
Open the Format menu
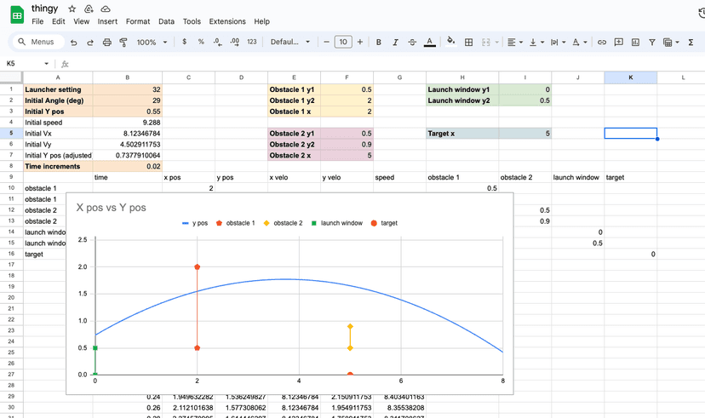click(138, 21)
